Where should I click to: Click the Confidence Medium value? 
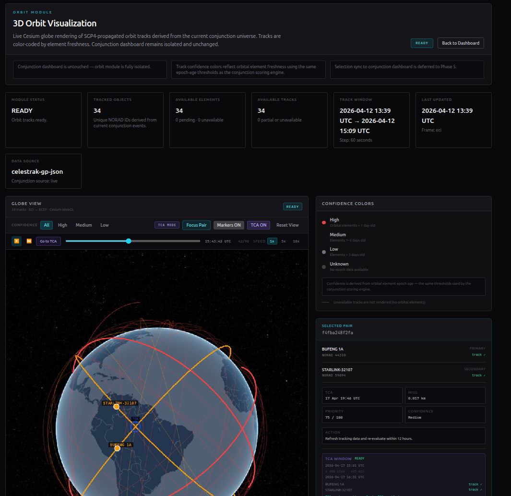[x=415, y=417]
